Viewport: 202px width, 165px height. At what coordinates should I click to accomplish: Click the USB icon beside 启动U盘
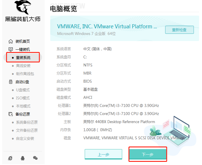(11, 82)
